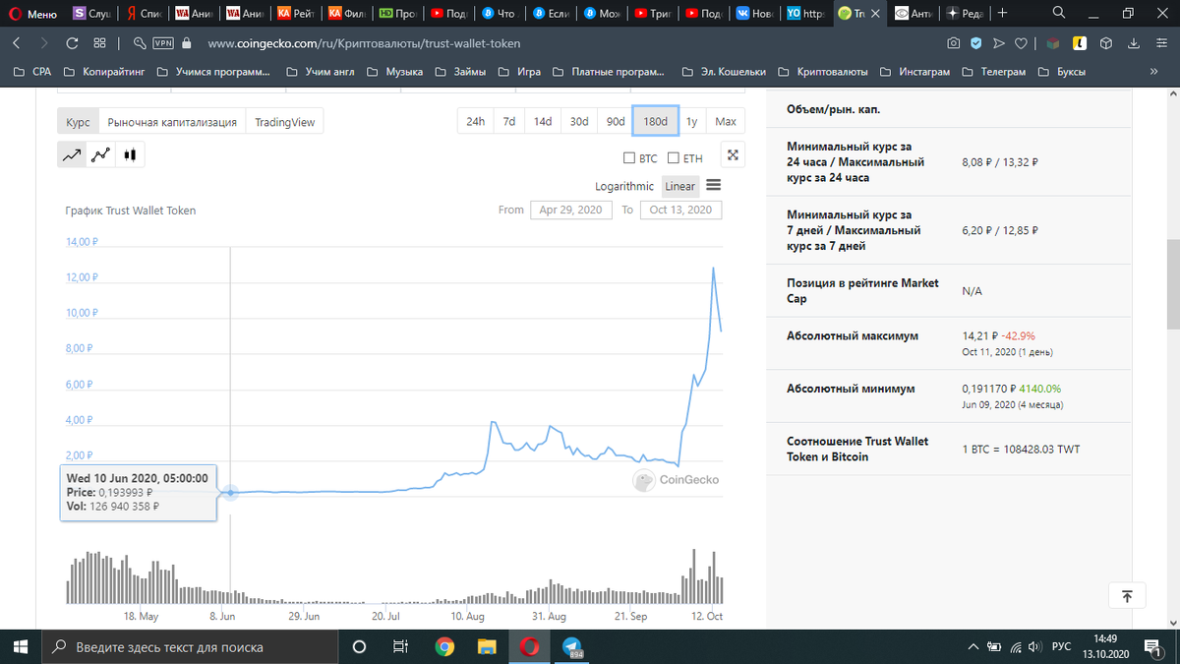Open Cortana circle on taskbar
The width and height of the screenshot is (1180, 664).
359,646
